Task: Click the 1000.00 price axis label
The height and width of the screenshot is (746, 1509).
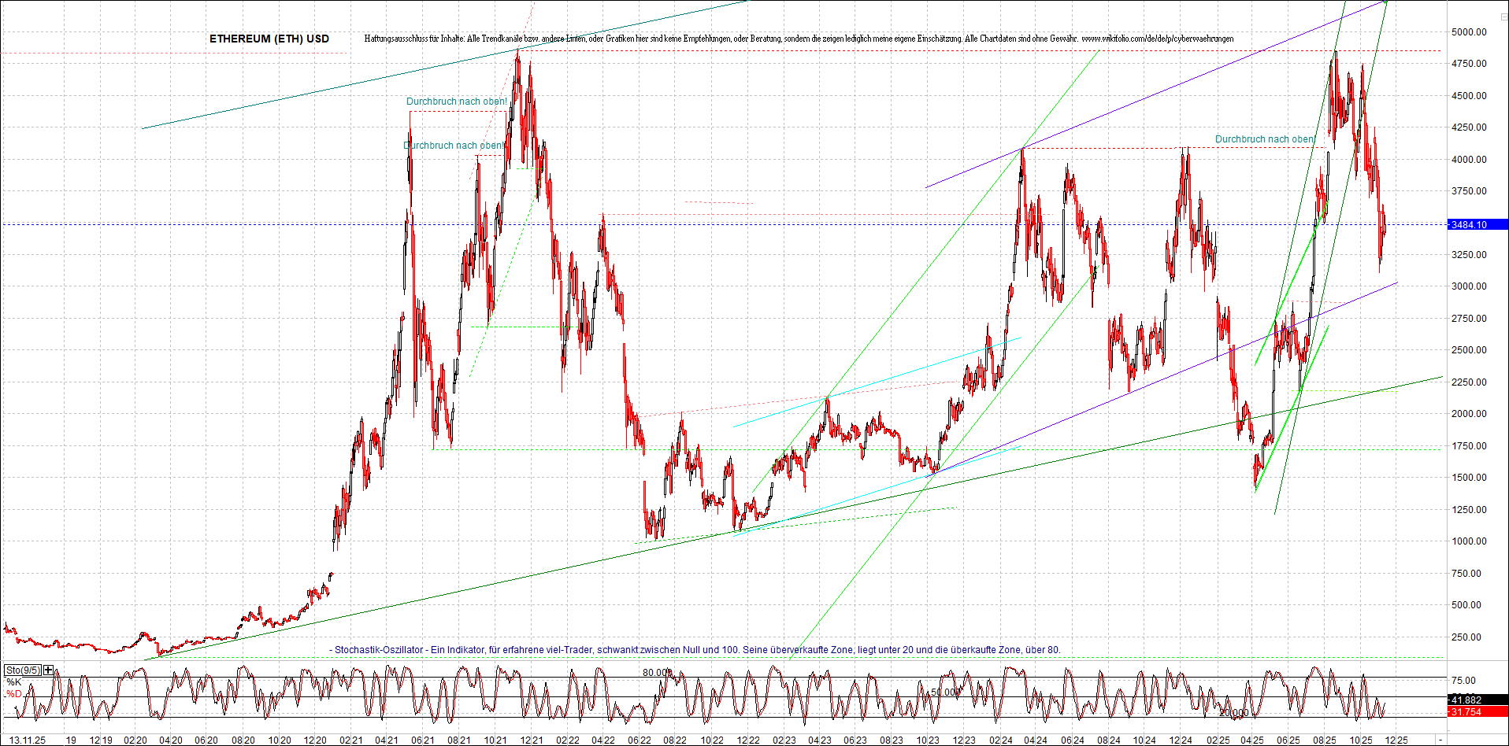Action: 1469,541
